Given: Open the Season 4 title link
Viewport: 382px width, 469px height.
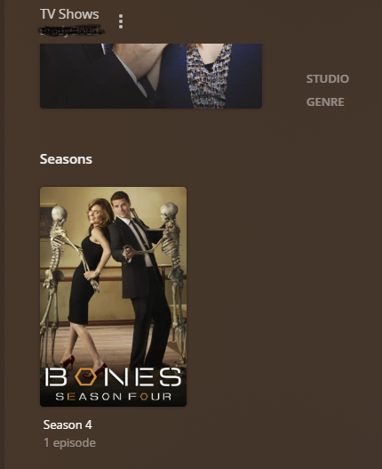Looking at the screenshot, I should tap(68, 425).
